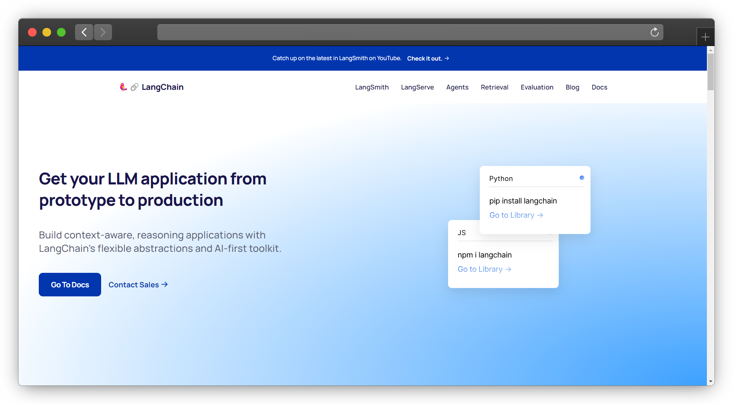
Task: Click the 'pip install langchain' command text
Action: (x=523, y=201)
